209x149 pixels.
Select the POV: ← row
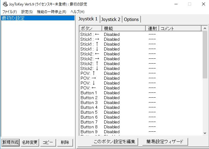[x=141, y=88]
